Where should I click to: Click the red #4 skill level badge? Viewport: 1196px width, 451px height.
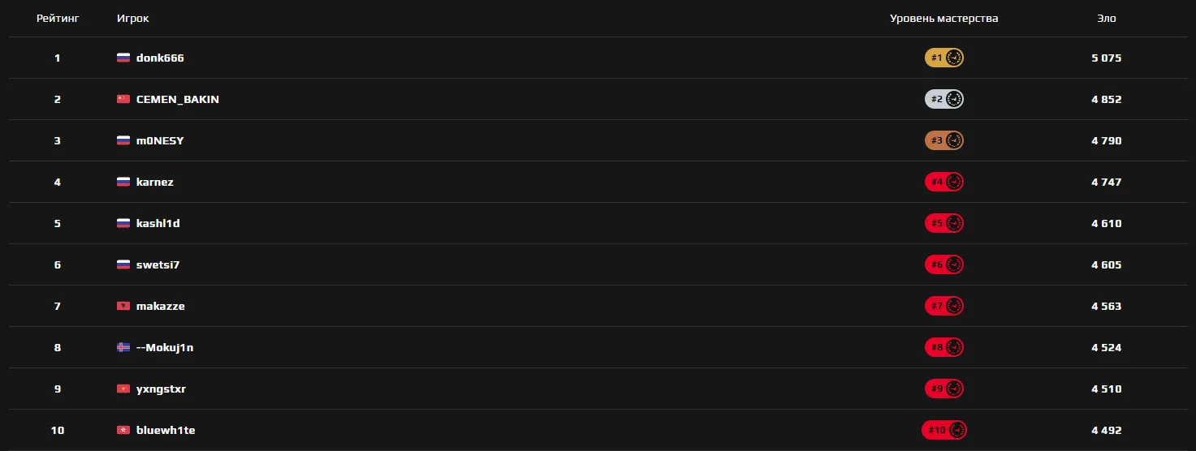click(x=944, y=182)
